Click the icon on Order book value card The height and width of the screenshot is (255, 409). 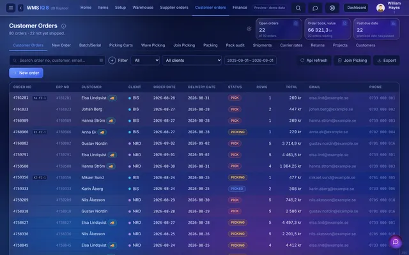pos(344,24)
